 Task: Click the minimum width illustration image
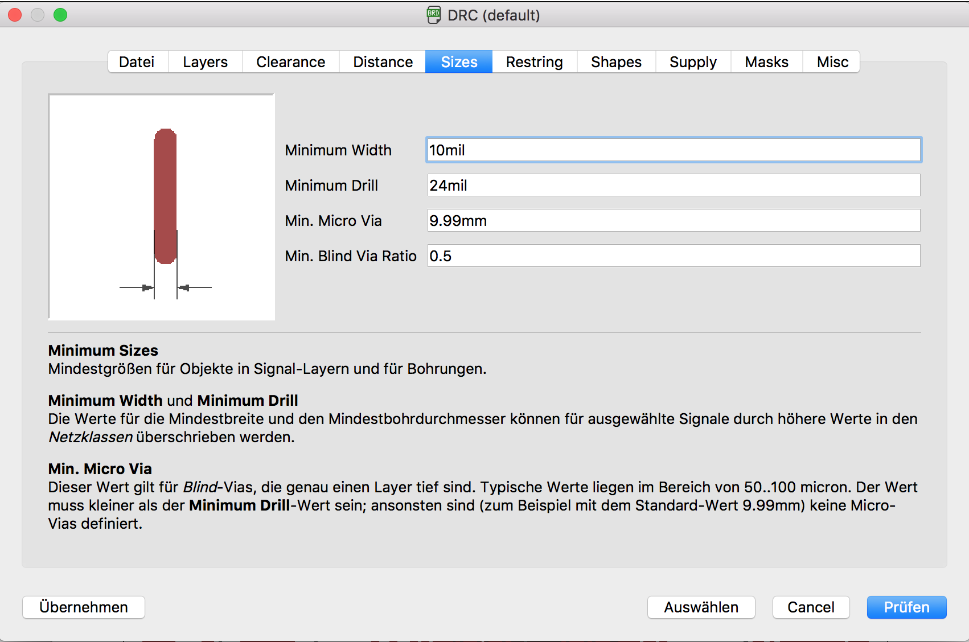[x=162, y=207]
